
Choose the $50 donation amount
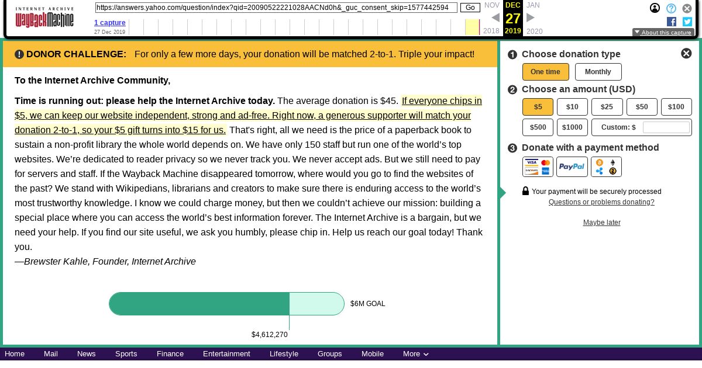(642, 107)
